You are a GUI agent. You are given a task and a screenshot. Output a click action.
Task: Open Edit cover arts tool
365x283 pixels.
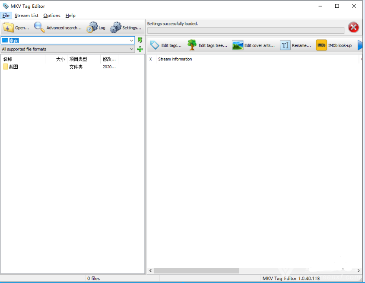(238, 45)
